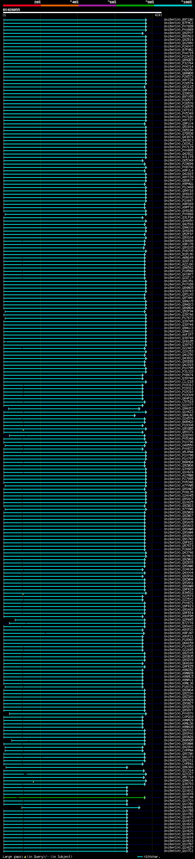Select the UniRef100_C6T1Y2 label
The image size is (195, 859).
click(178, 110)
